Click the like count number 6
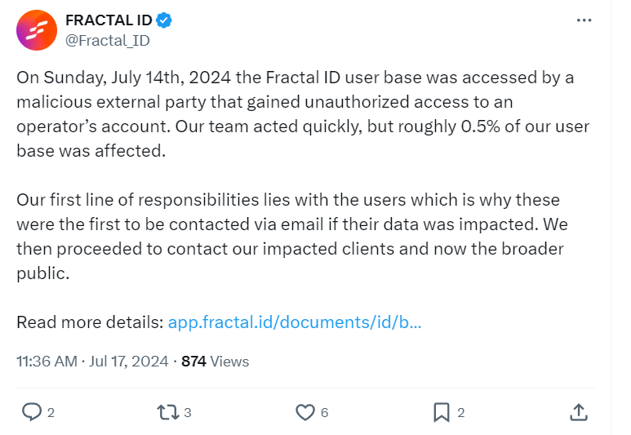 click(324, 412)
